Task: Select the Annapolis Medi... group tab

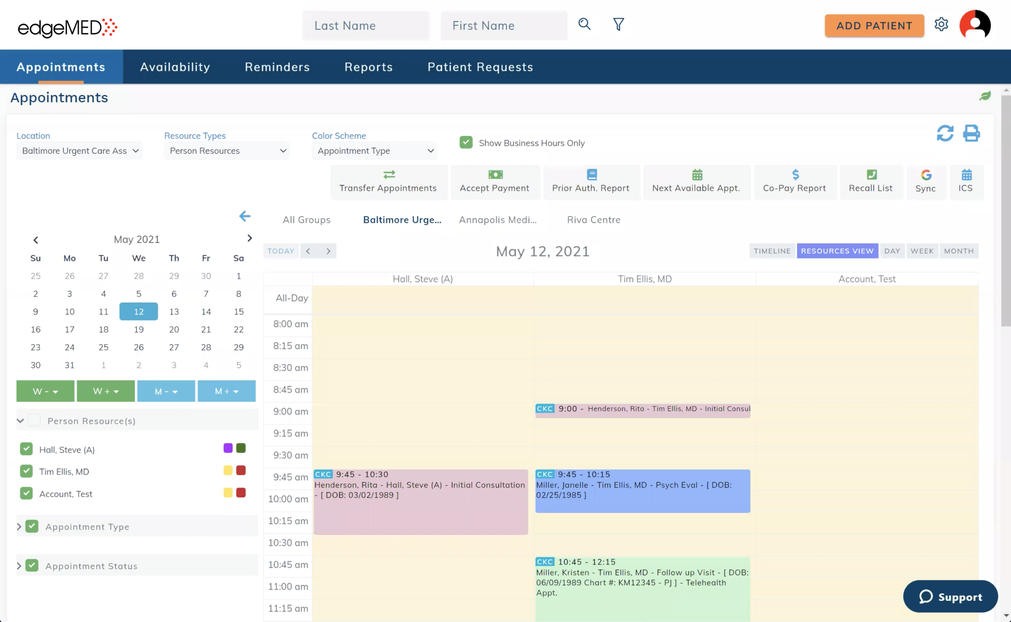Action: click(x=497, y=220)
